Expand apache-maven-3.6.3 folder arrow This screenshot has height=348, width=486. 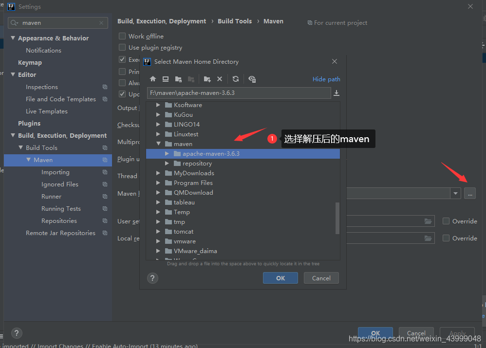pyautogui.click(x=167, y=154)
